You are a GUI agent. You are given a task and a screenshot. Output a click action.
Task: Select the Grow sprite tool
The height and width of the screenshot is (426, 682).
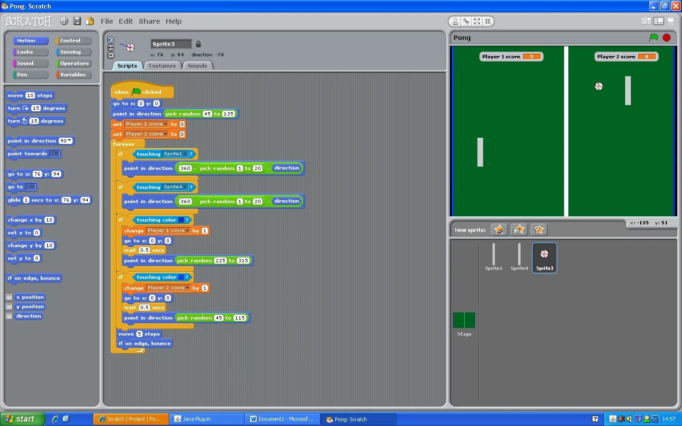(477, 21)
